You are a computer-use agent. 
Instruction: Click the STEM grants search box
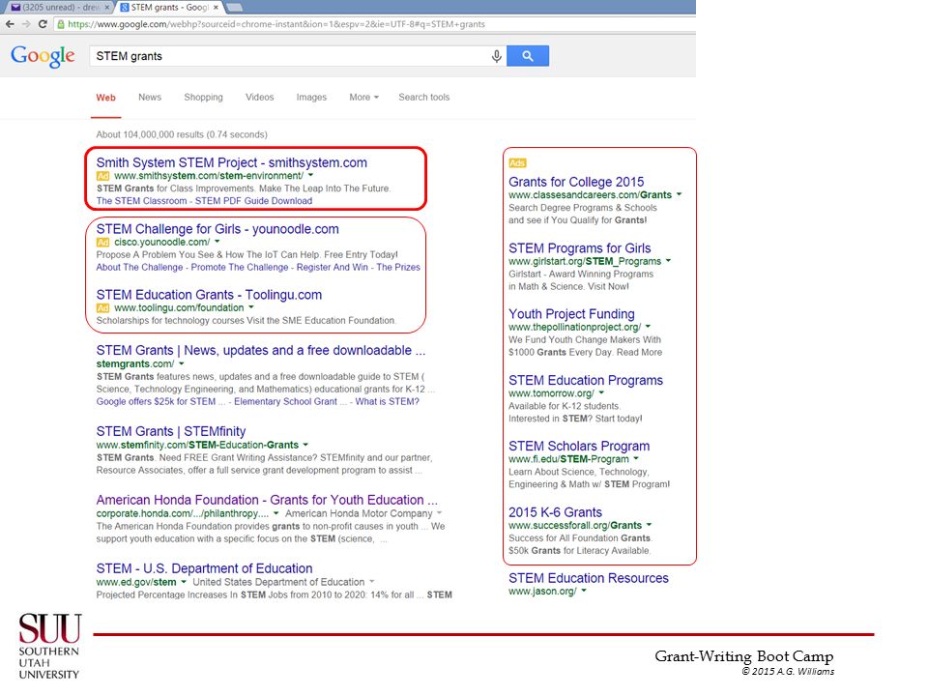290,56
